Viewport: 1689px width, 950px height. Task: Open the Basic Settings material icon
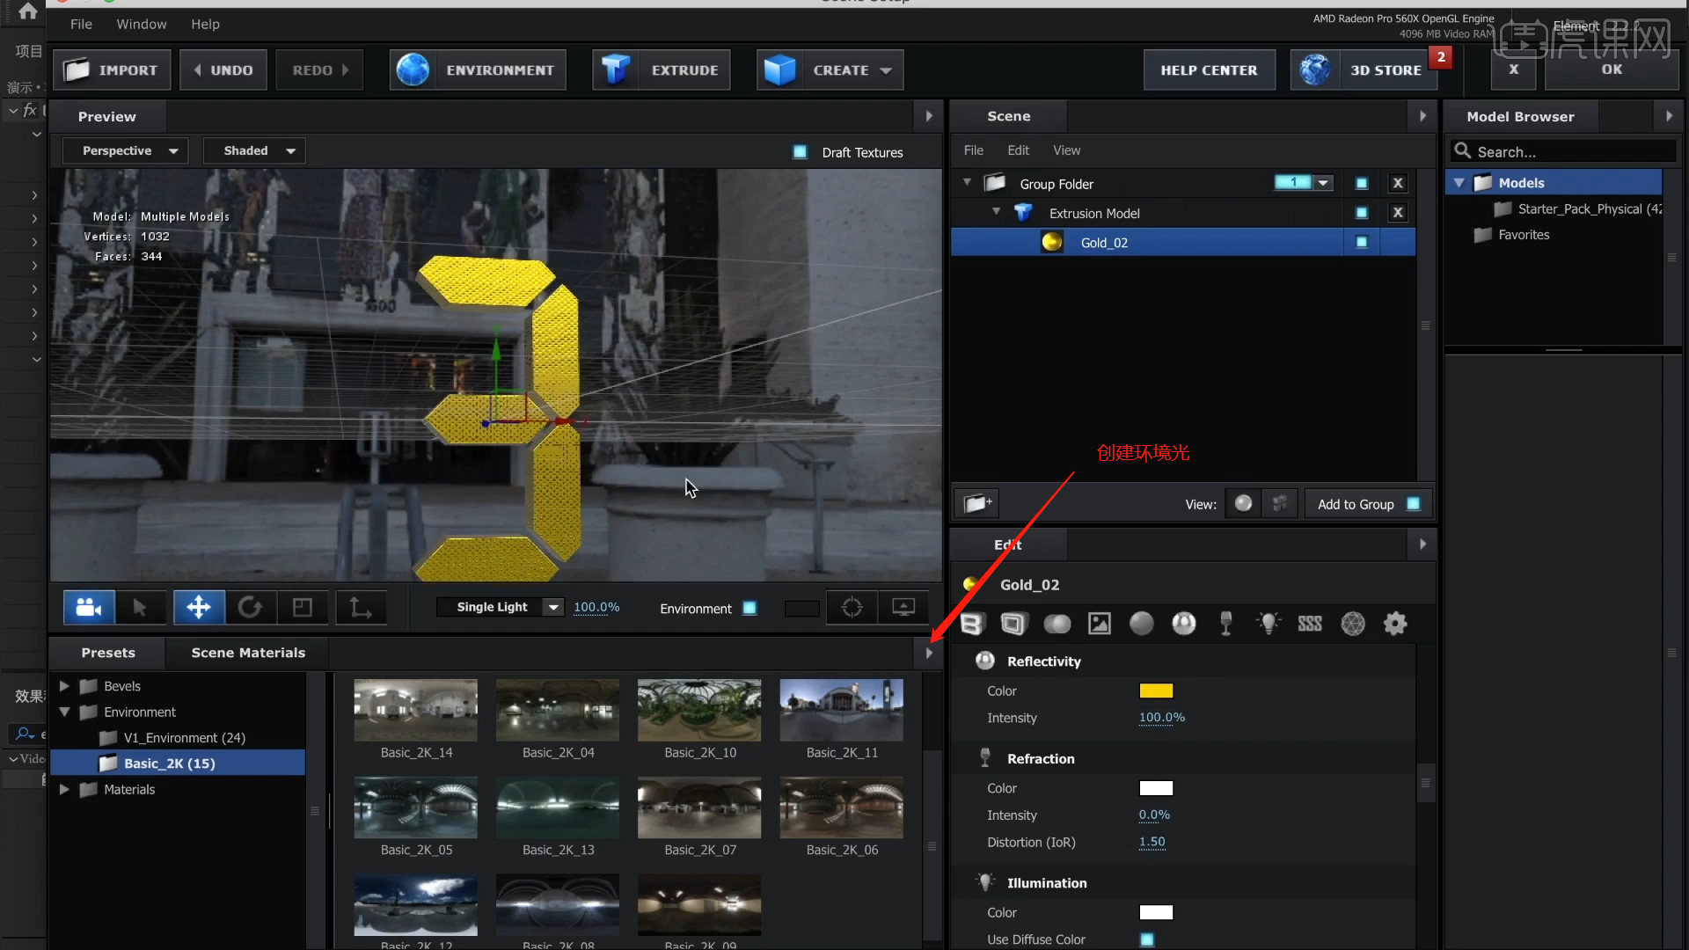tap(971, 624)
